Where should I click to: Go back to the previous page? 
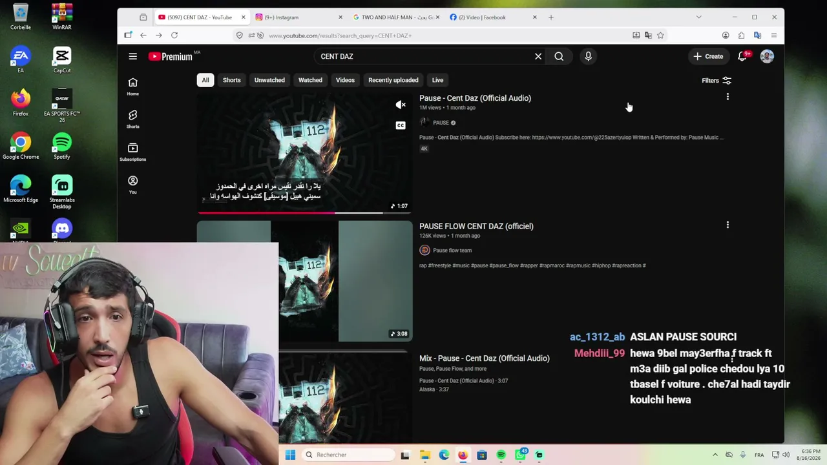(143, 36)
